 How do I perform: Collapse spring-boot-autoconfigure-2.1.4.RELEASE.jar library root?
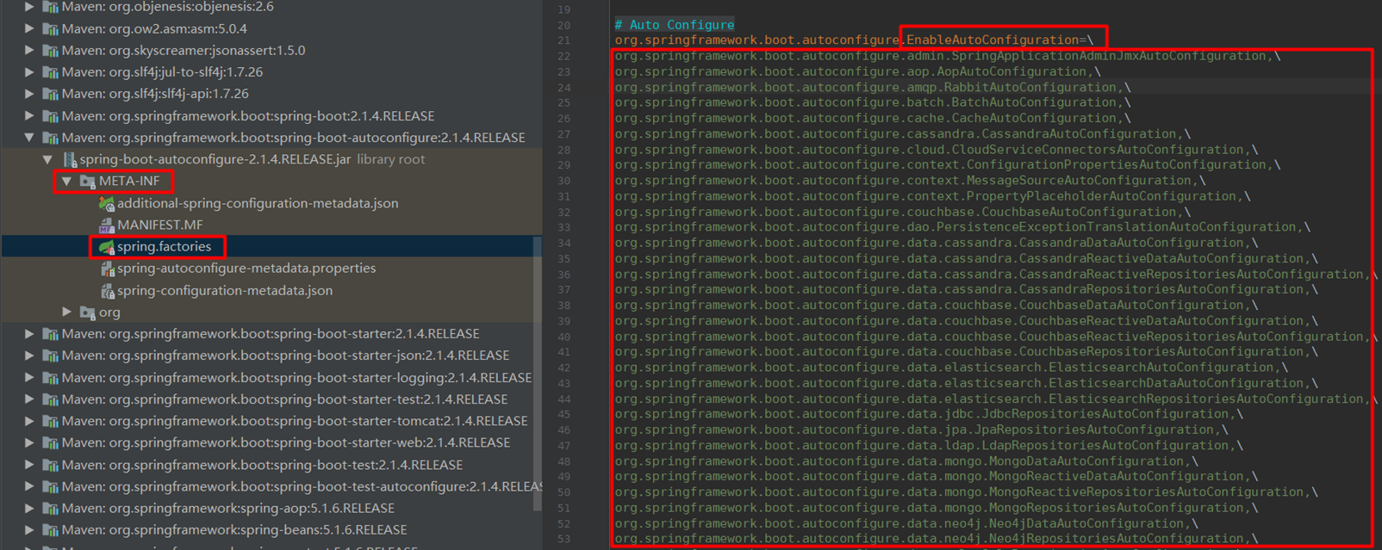(x=48, y=159)
